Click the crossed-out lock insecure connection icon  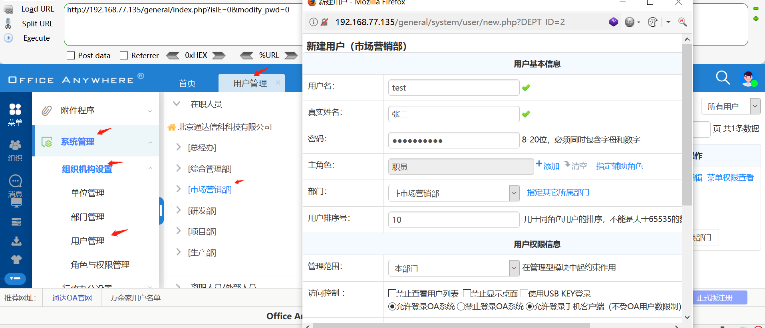click(324, 22)
